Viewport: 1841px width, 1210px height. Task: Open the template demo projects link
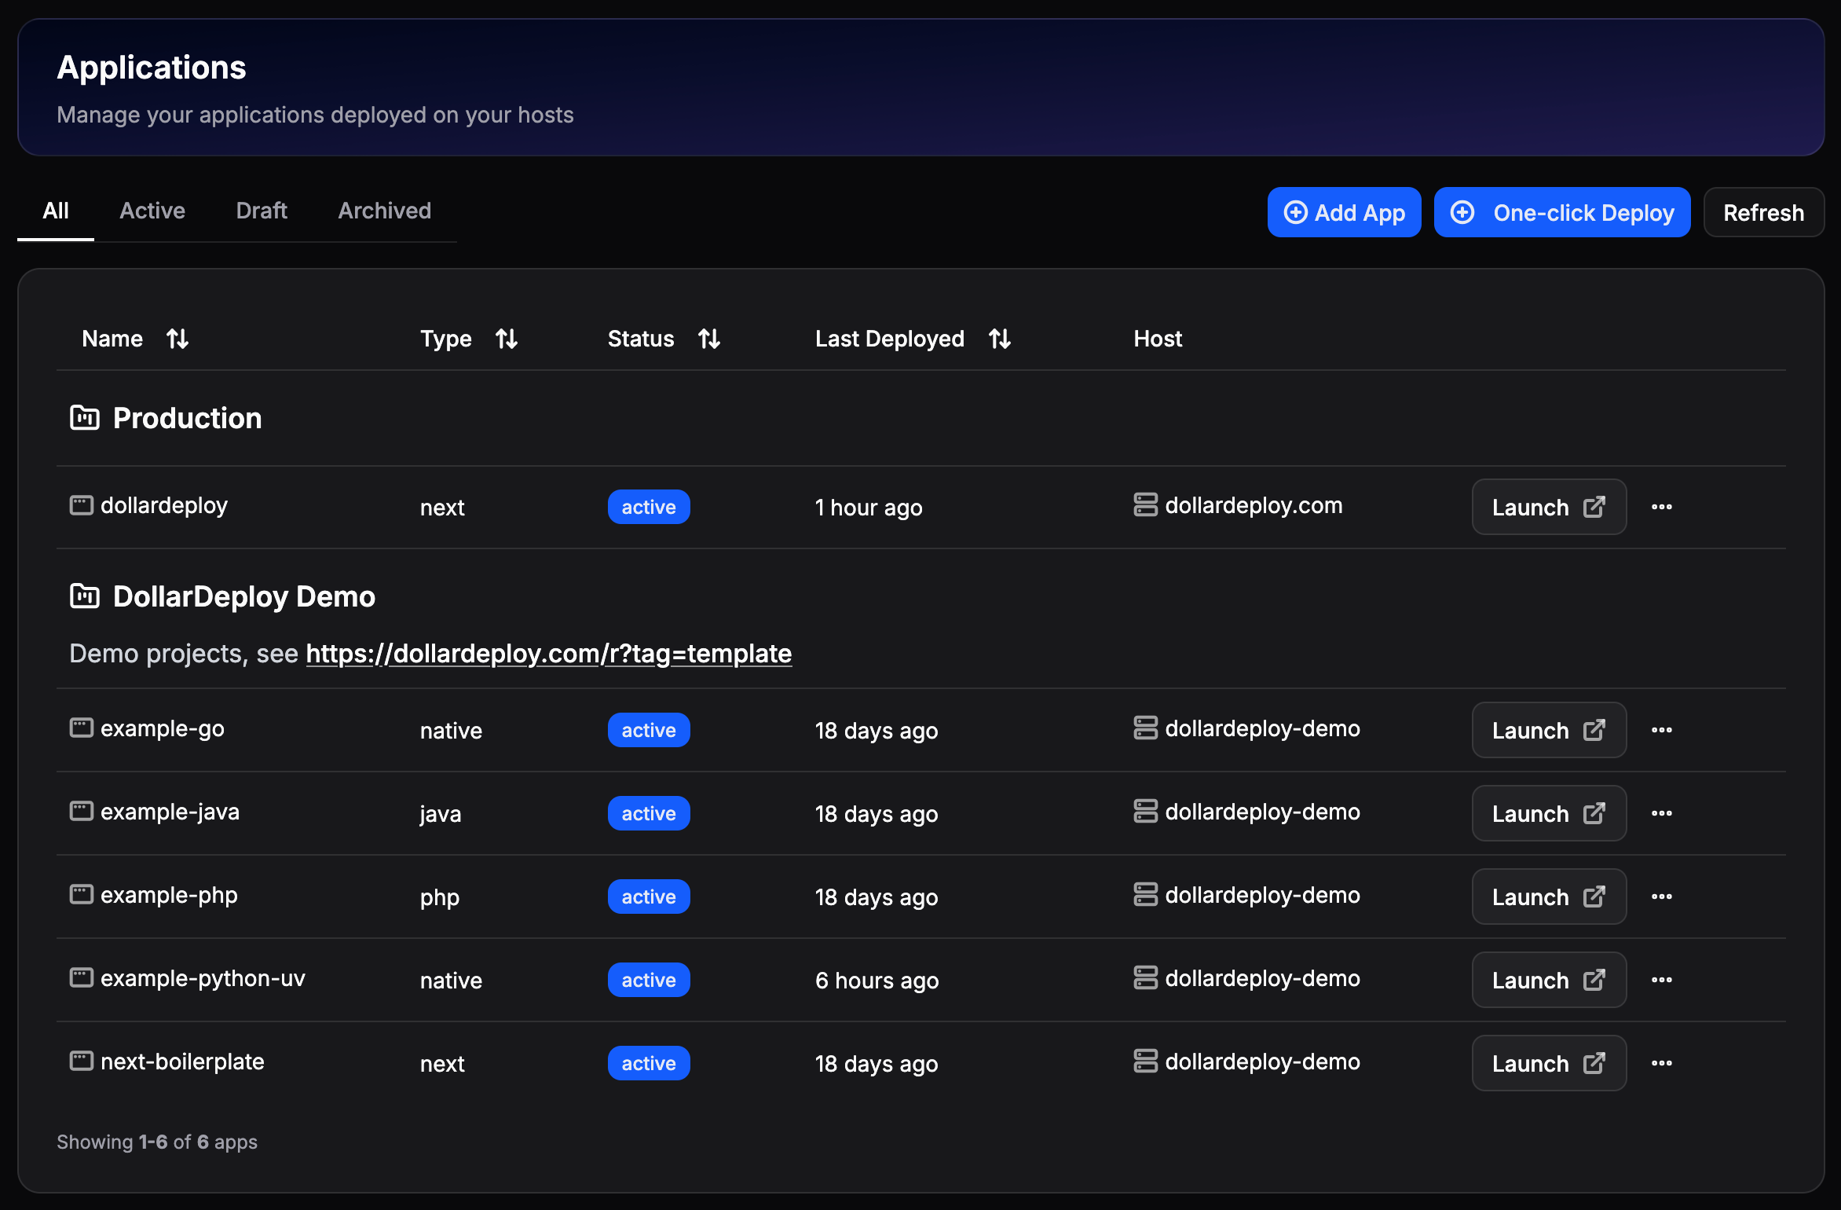click(x=548, y=653)
